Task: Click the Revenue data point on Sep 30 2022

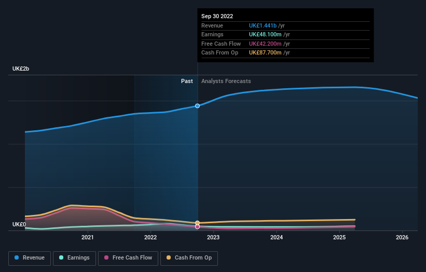Action: pyautogui.click(x=198, y=106)
